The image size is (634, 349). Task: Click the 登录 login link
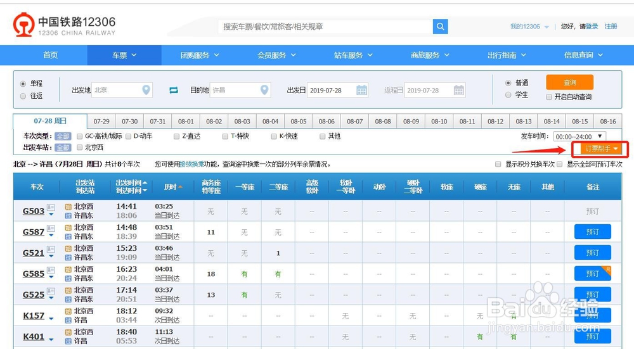pyautogui.click(x=592, y=27)
